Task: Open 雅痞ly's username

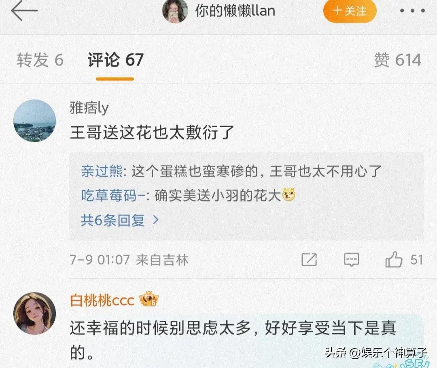Action: tap(89, 108)
